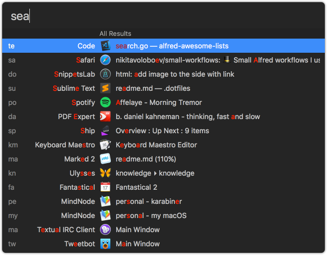Click the 'Ulysses' app name label
Viewport: 327px width, 255px height.
(x=82, y=173)
